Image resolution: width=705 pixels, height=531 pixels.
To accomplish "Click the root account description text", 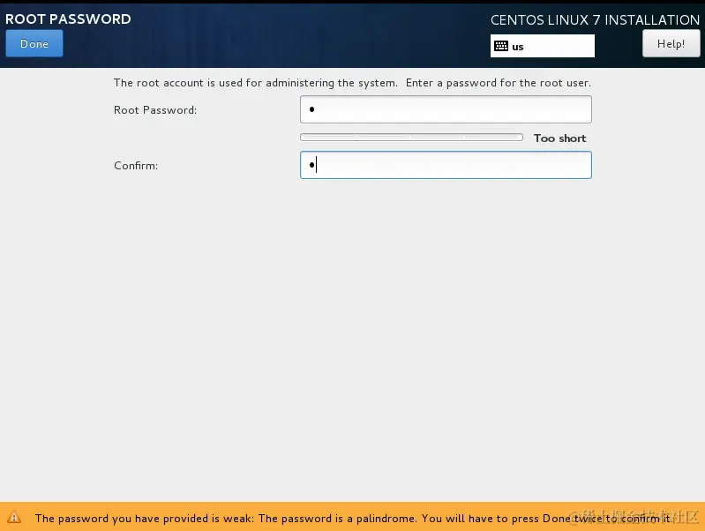I will tap(352, 83).
